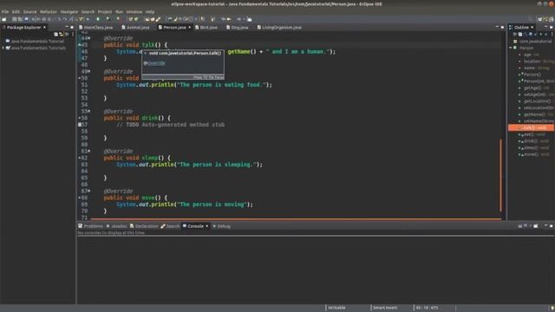Viewport: 555px width, 312px height.
Task: Click the Run green play toolbar icon
Action: (x=98, y=19)
